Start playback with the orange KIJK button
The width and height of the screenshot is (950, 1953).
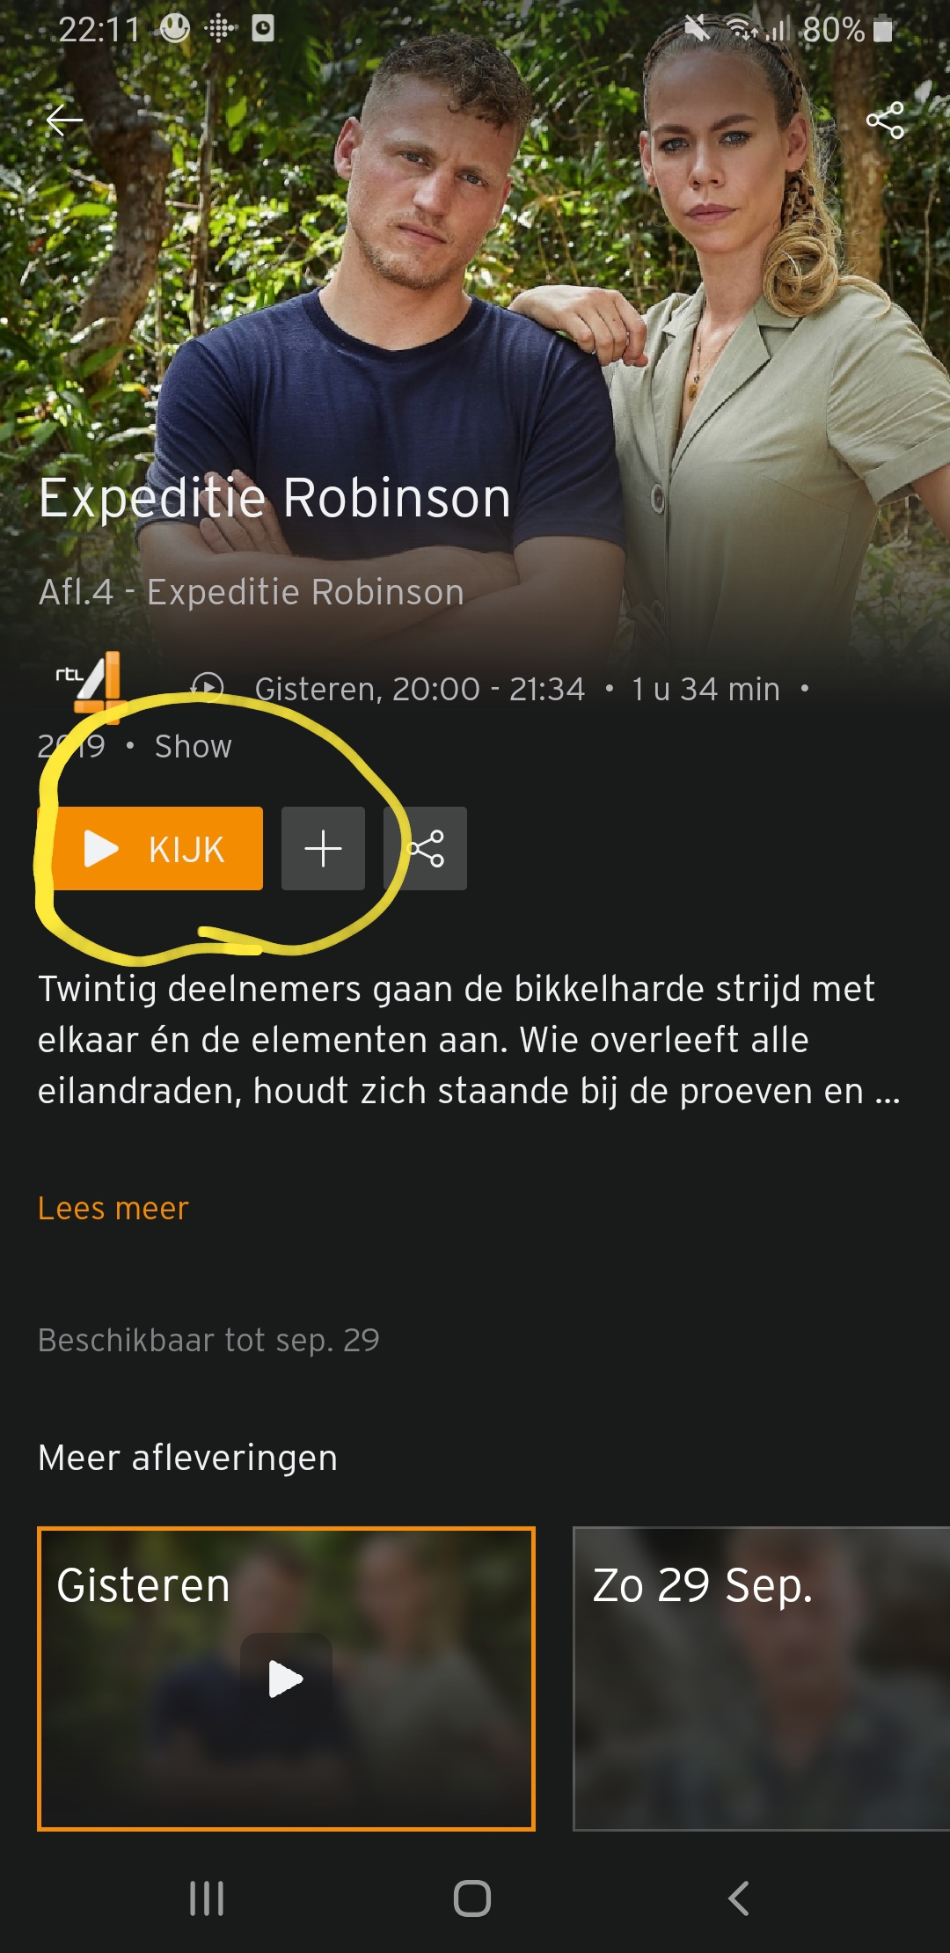pos(150,849)
